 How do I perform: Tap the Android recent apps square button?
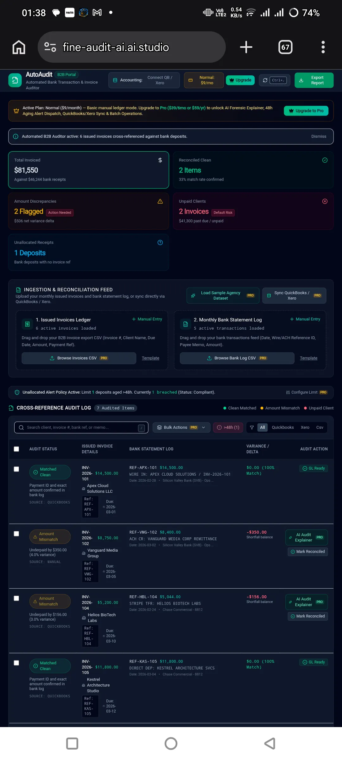pyautogui.click(x=72, y=744)
